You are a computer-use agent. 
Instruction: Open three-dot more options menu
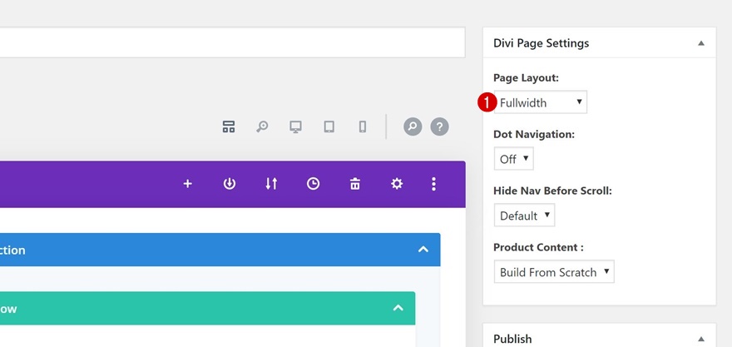(x=433, y=184)
